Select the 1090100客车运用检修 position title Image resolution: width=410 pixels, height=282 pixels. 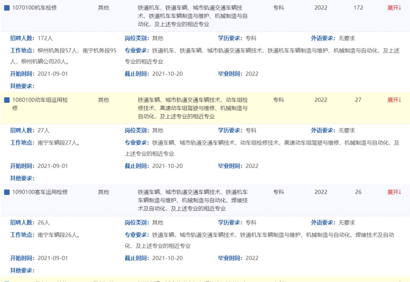[40, 192]
